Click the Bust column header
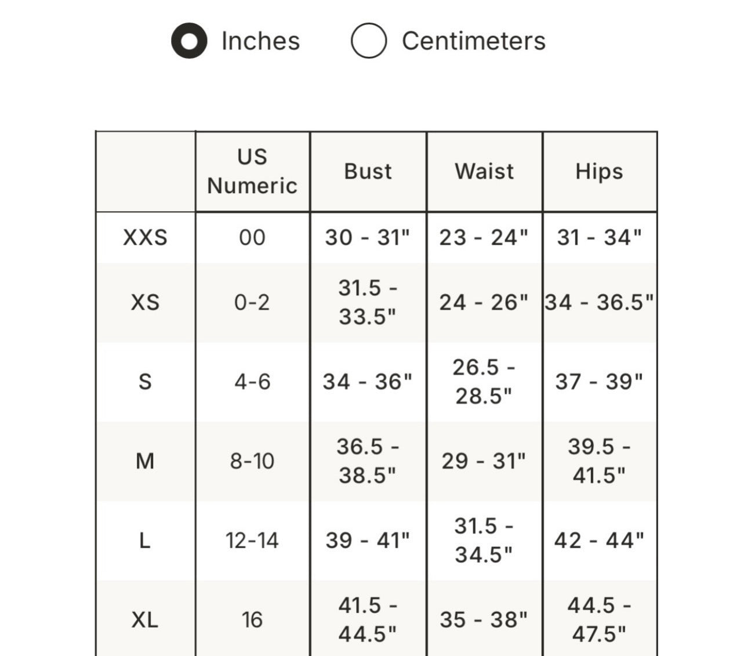The image size is (744, 656). [x=368, y=172]
